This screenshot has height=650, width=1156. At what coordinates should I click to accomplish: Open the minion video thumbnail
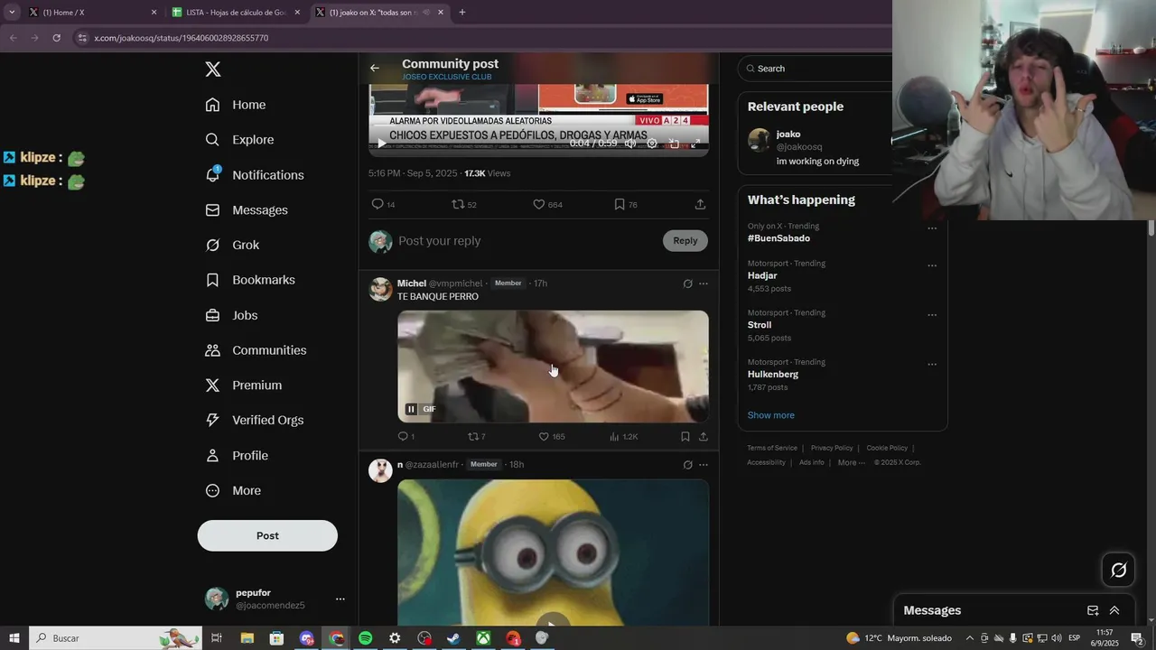(x=553, y=552)
